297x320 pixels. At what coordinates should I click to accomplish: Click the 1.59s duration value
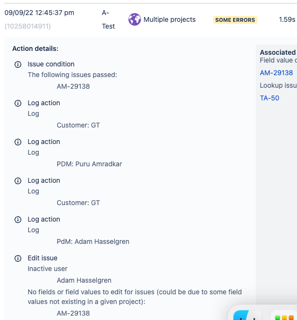[287, 19]
